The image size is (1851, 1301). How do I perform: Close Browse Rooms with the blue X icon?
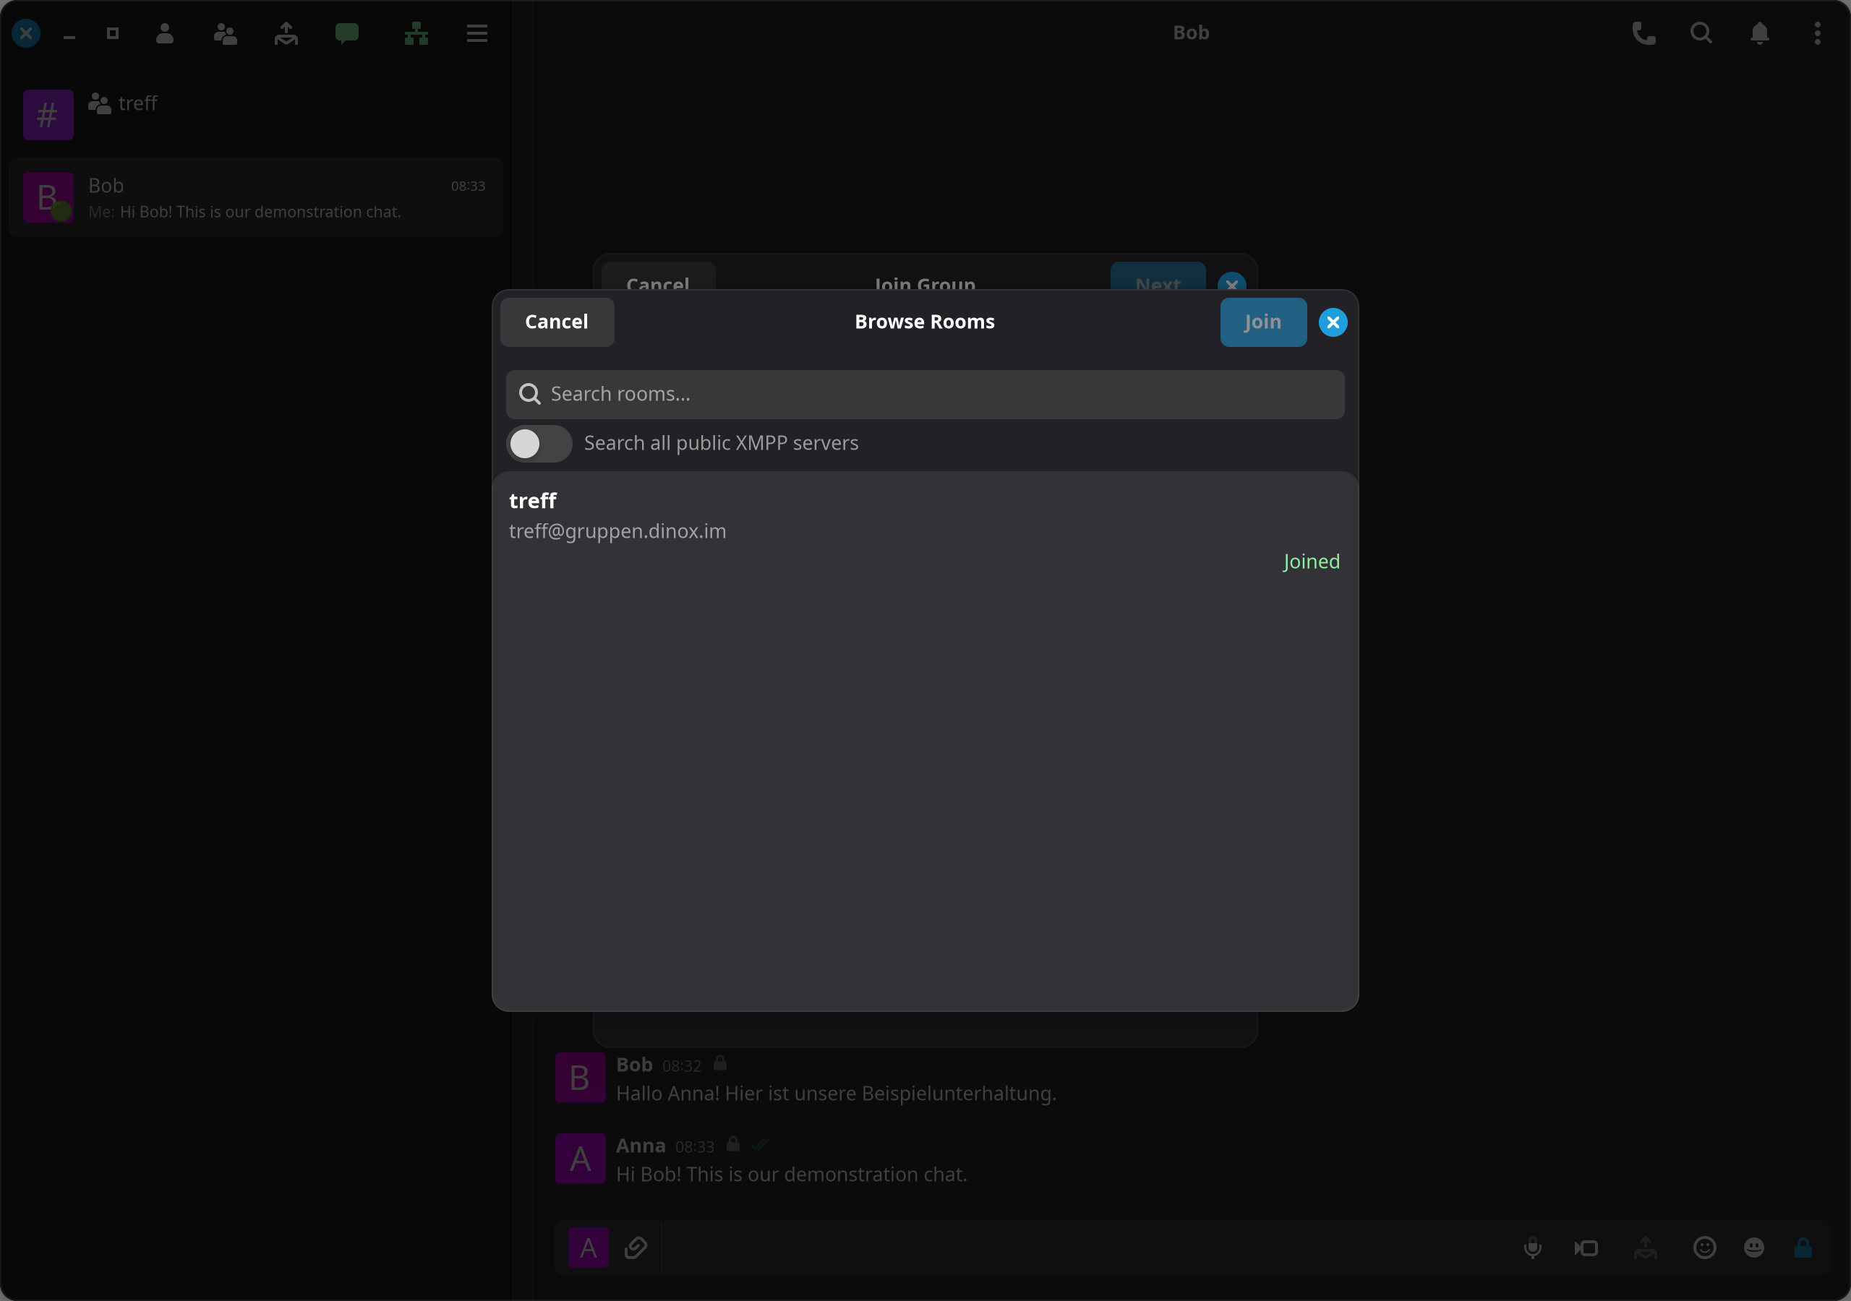[1332, 322]
